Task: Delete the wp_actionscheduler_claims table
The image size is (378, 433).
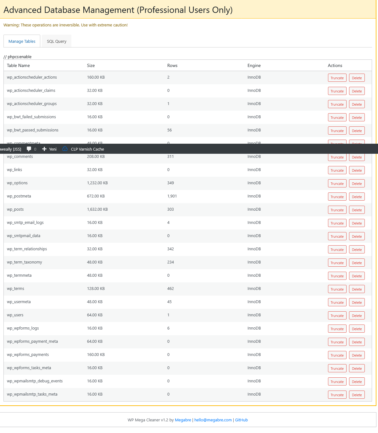Action: 357,91
